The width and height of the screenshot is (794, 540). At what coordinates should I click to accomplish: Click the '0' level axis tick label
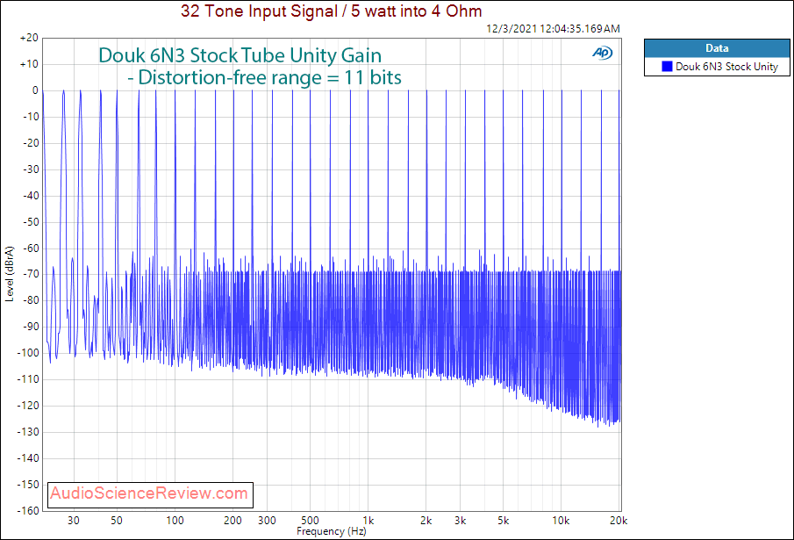35,90
